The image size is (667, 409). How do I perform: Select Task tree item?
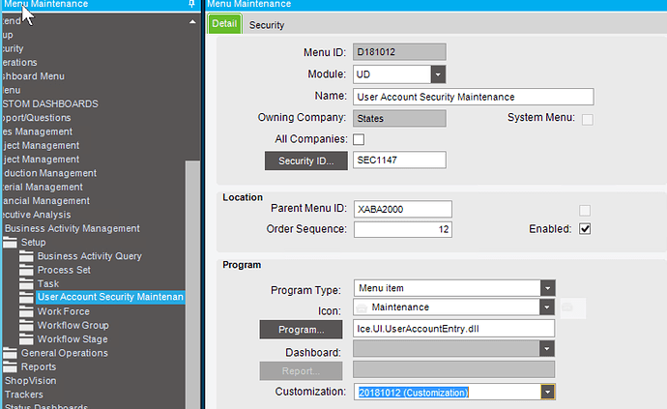point(48,284)
